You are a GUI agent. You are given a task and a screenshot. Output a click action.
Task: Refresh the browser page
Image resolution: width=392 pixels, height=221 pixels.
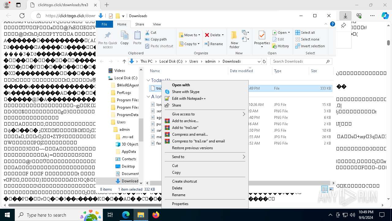click(x=22, y=16)
